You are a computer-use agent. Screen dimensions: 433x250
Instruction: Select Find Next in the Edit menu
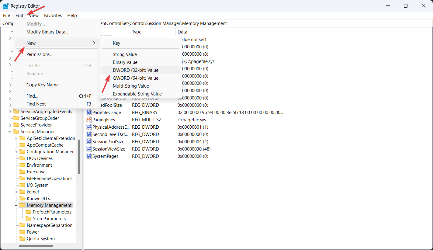(x=57, y=104)
